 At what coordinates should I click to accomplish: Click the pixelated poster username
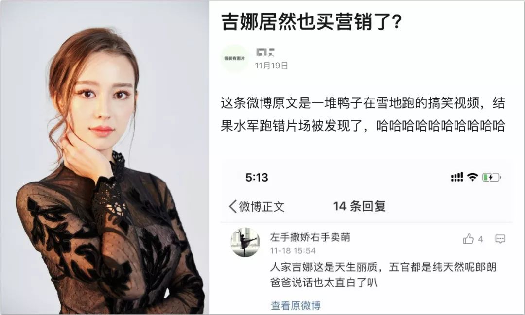[265, 52]
